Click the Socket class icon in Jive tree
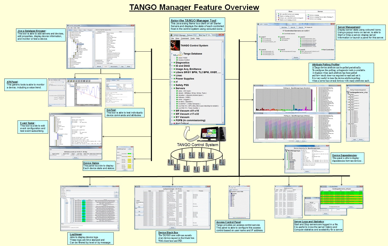 pyautogui.click(x=74, y=40)
